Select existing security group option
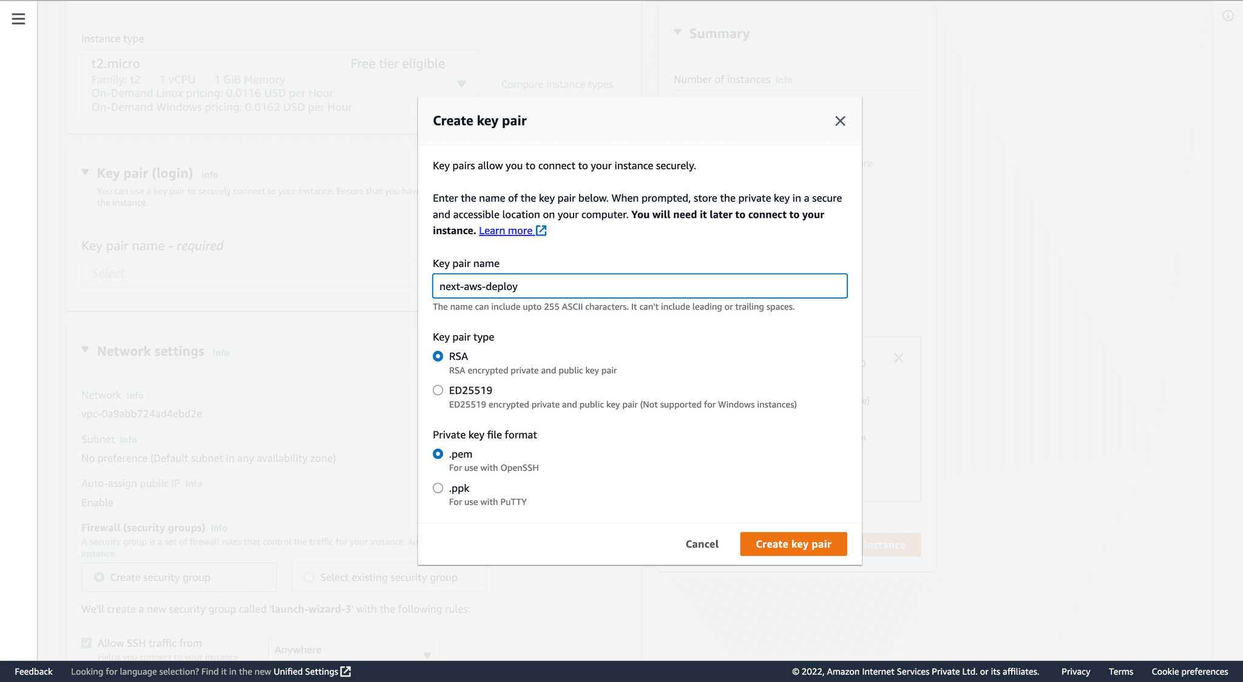The width and height of the screenshot is (1243, 682). (x=309, y=577)
